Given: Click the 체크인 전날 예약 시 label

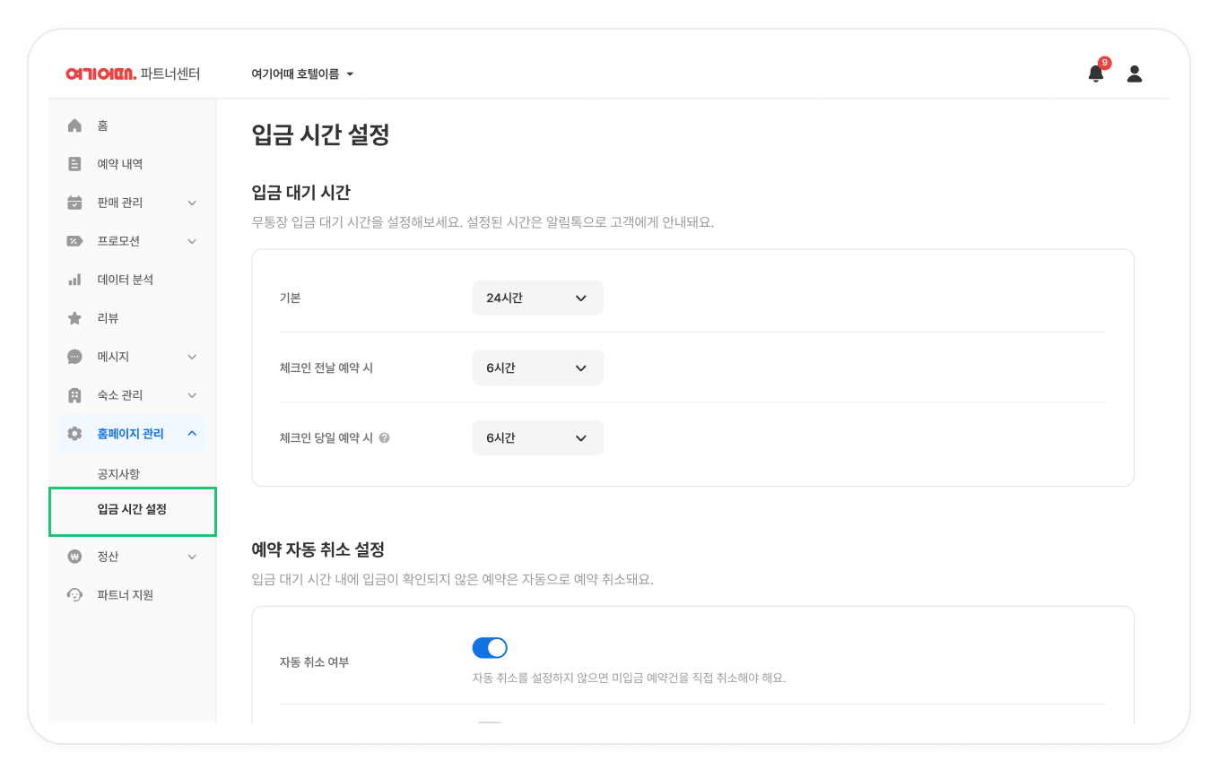Looking at the screenshot, I should 326,367.
